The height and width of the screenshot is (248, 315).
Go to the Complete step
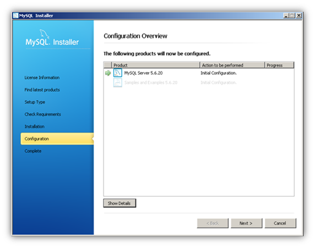click(x=33, y=151)
